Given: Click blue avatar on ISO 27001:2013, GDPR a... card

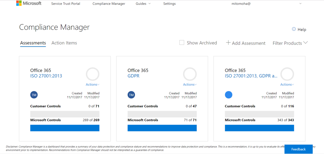Looking at the screenshot, I should click(x=228, y=95).
